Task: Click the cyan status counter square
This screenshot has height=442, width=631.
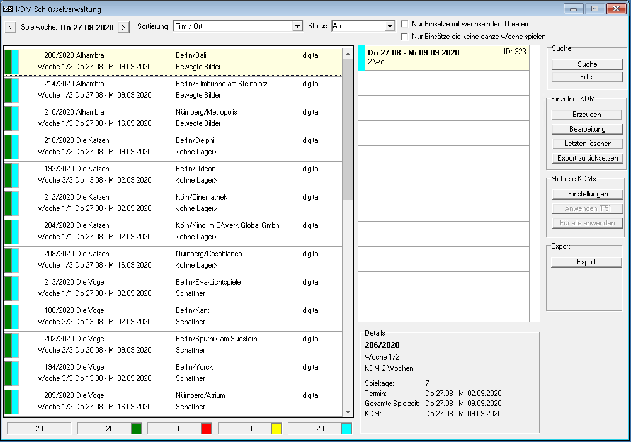Action: (x=346, y=429)
